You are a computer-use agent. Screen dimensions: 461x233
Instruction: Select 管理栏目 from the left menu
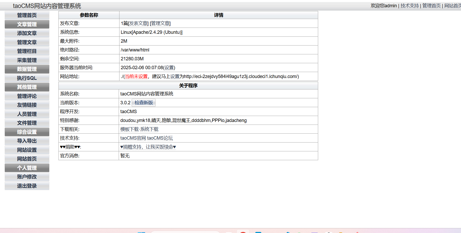27,51
